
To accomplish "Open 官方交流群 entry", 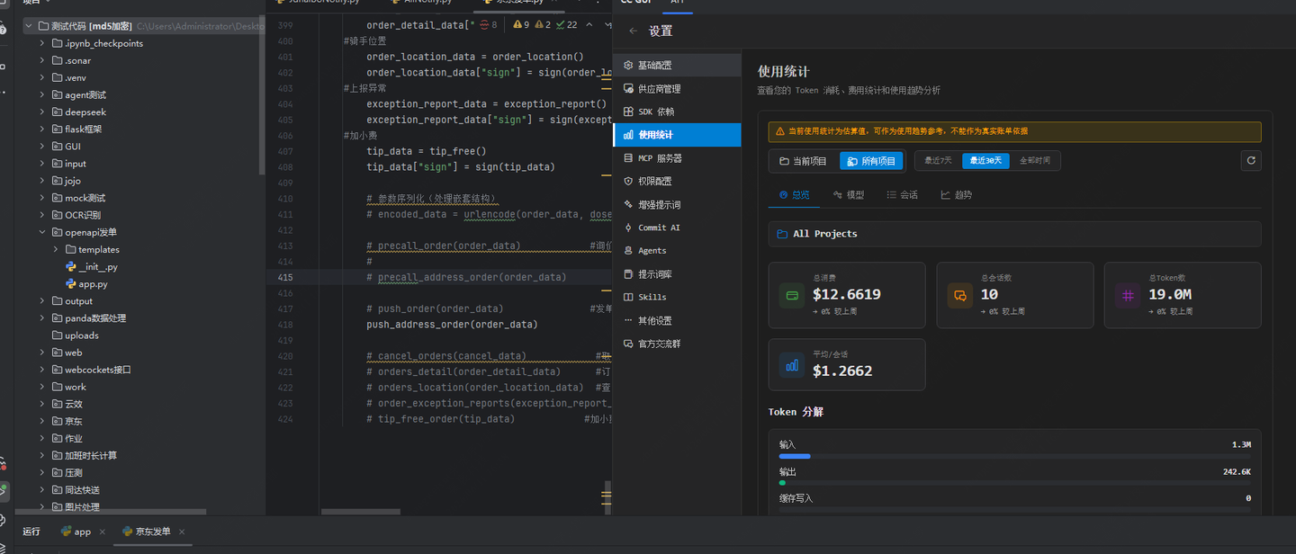I will coord(677,344).
